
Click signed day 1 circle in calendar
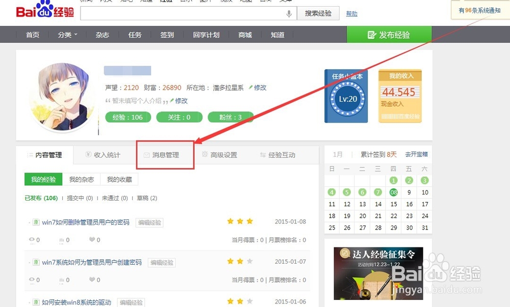tap(394, 180)
